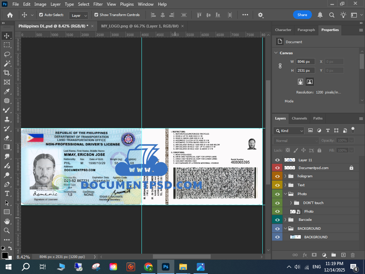The height and width of the screenshot is (274, 365).
Task: Select the Eraser tool
Action: point(7,138)
